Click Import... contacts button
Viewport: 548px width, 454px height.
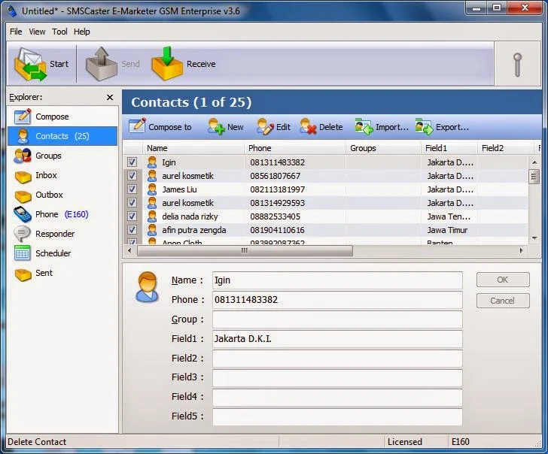[382, 127]
